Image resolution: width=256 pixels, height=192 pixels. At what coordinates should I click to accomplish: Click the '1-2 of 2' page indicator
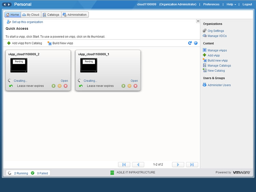pyautogui.click(x=158, y=164)
